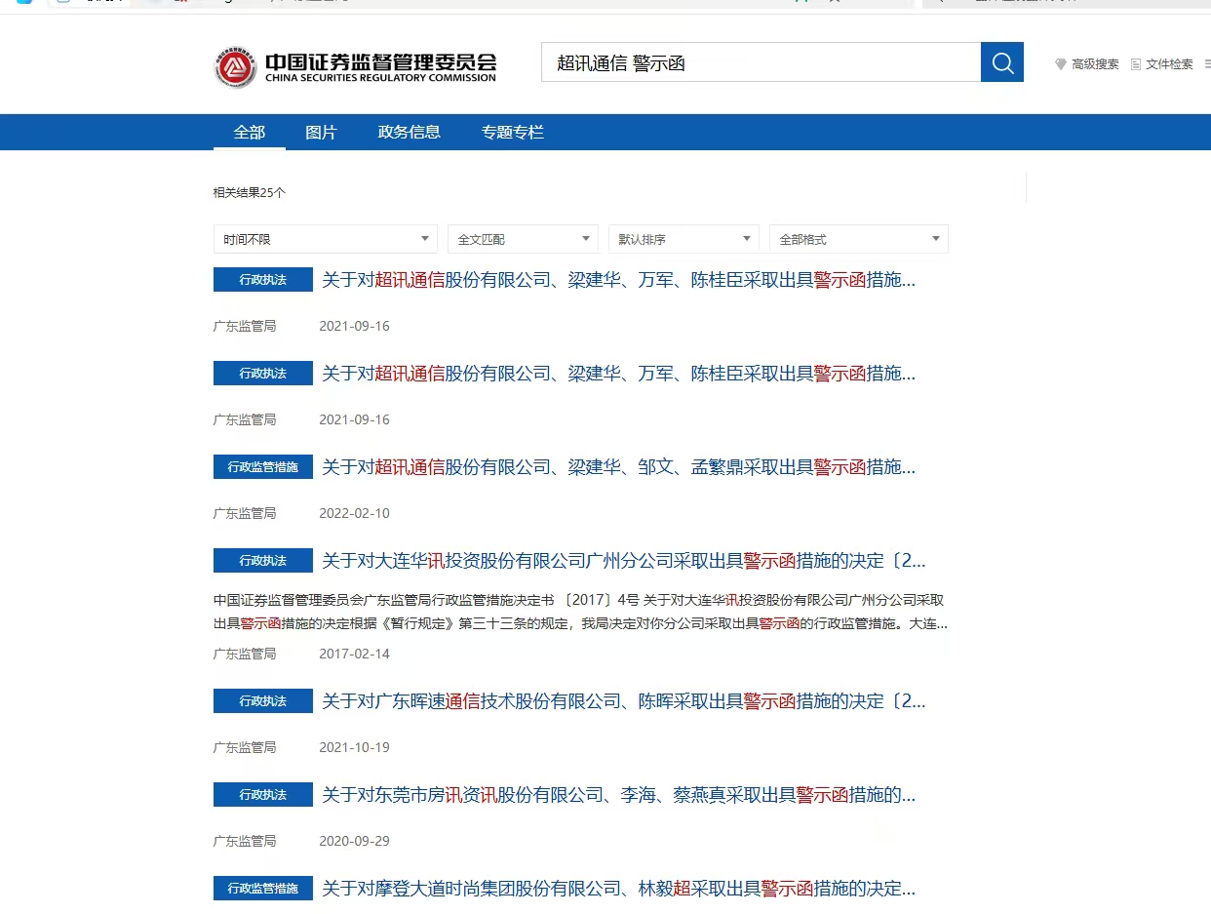Open result about 大连华讯投资 广州分公司
1211x914 pixels.
[x=624, y=561]
